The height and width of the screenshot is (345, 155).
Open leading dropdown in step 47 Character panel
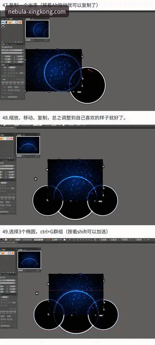tap(23, 56)
